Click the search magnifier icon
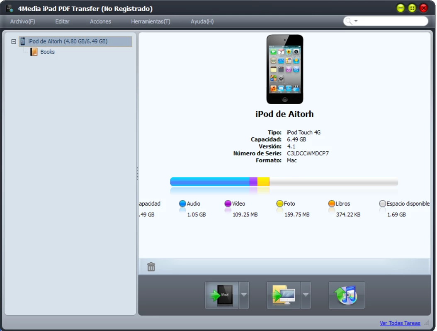The height and width of the screenshot is (331, 437). tap(349, 21)
